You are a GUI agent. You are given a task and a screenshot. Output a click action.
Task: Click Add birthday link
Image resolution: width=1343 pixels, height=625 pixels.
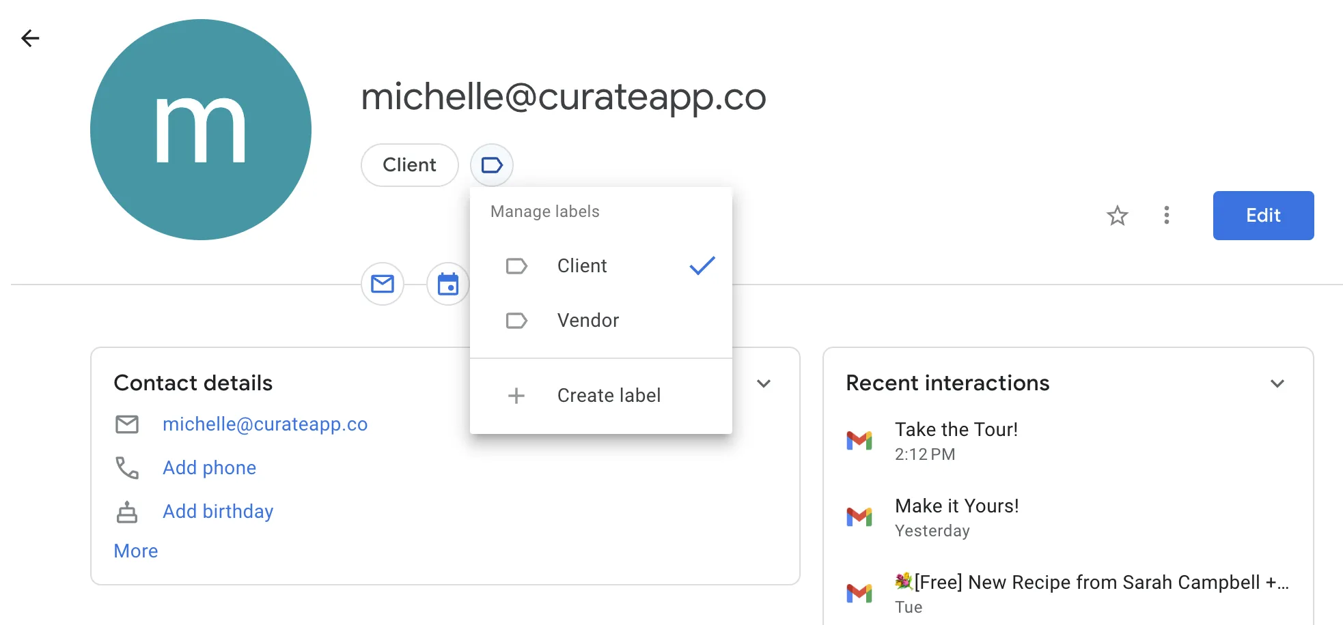pos(218,512)
